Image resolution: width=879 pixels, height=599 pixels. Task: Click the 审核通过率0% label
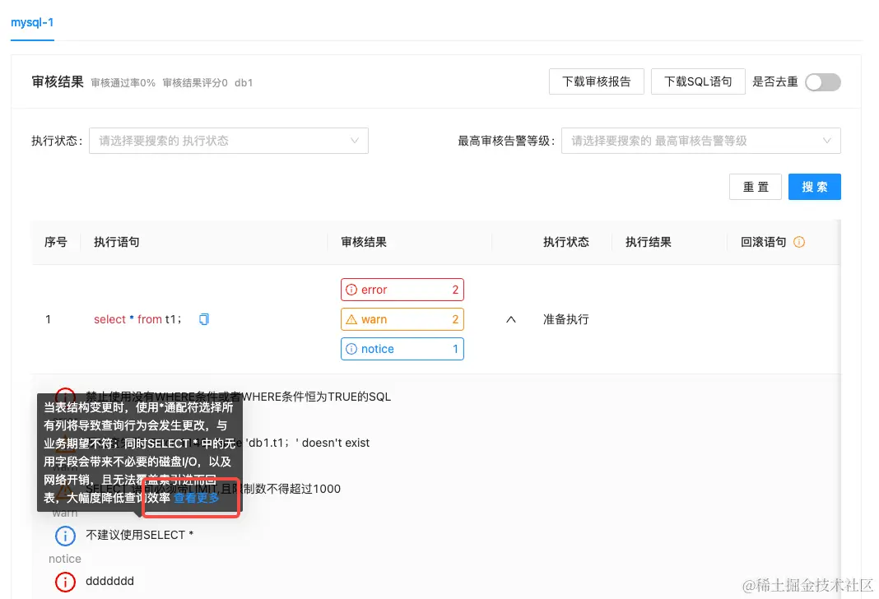coord(123,83)
